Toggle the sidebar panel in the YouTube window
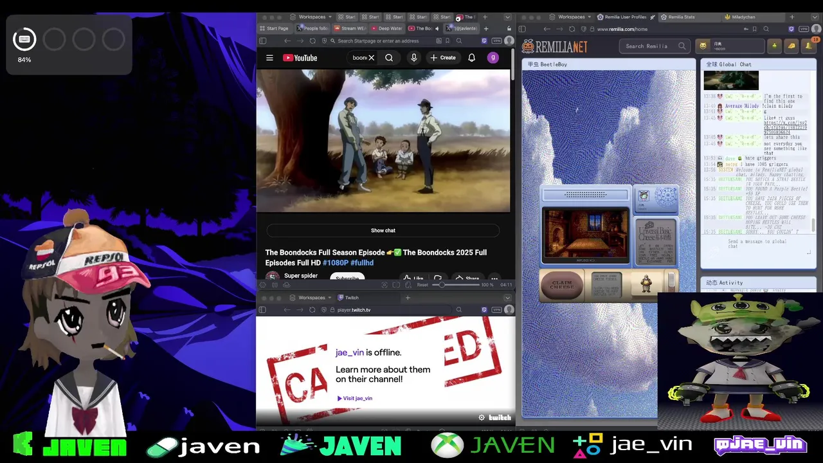 262,41
